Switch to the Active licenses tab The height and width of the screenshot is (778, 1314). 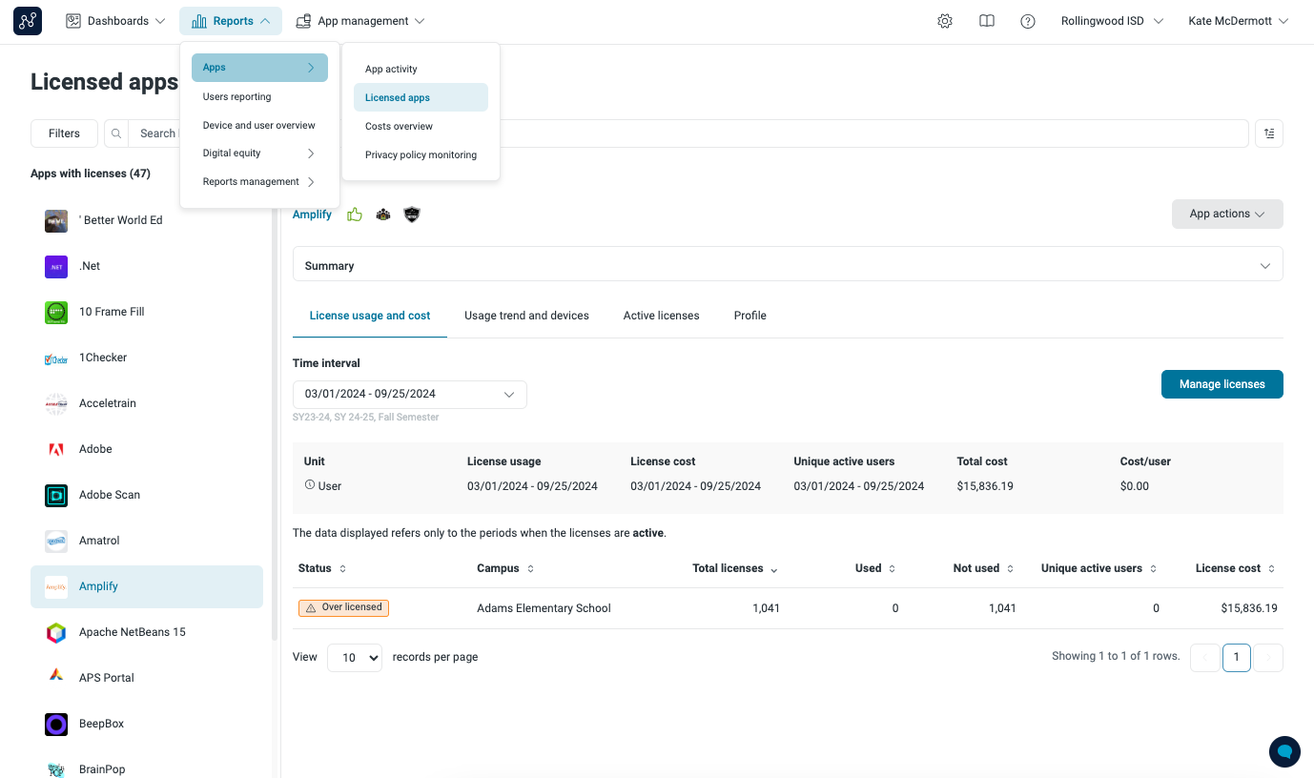click(662, 316)
